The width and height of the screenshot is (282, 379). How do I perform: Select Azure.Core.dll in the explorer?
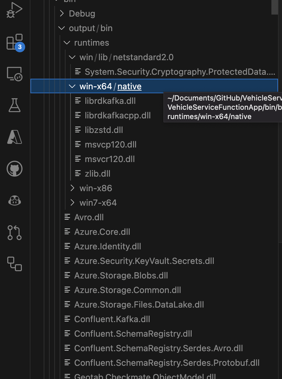(103, 232)
